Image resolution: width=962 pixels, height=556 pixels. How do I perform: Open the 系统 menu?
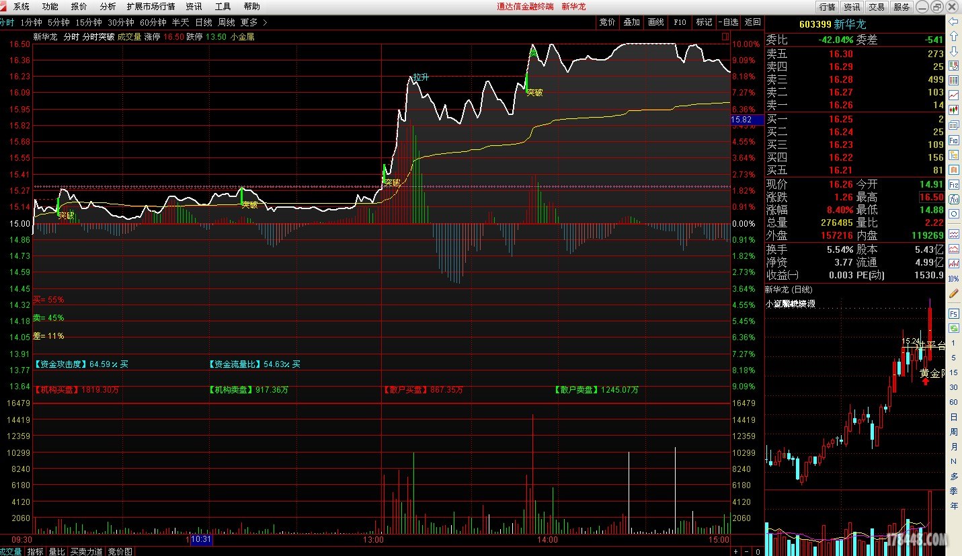(x=22, y=7)
